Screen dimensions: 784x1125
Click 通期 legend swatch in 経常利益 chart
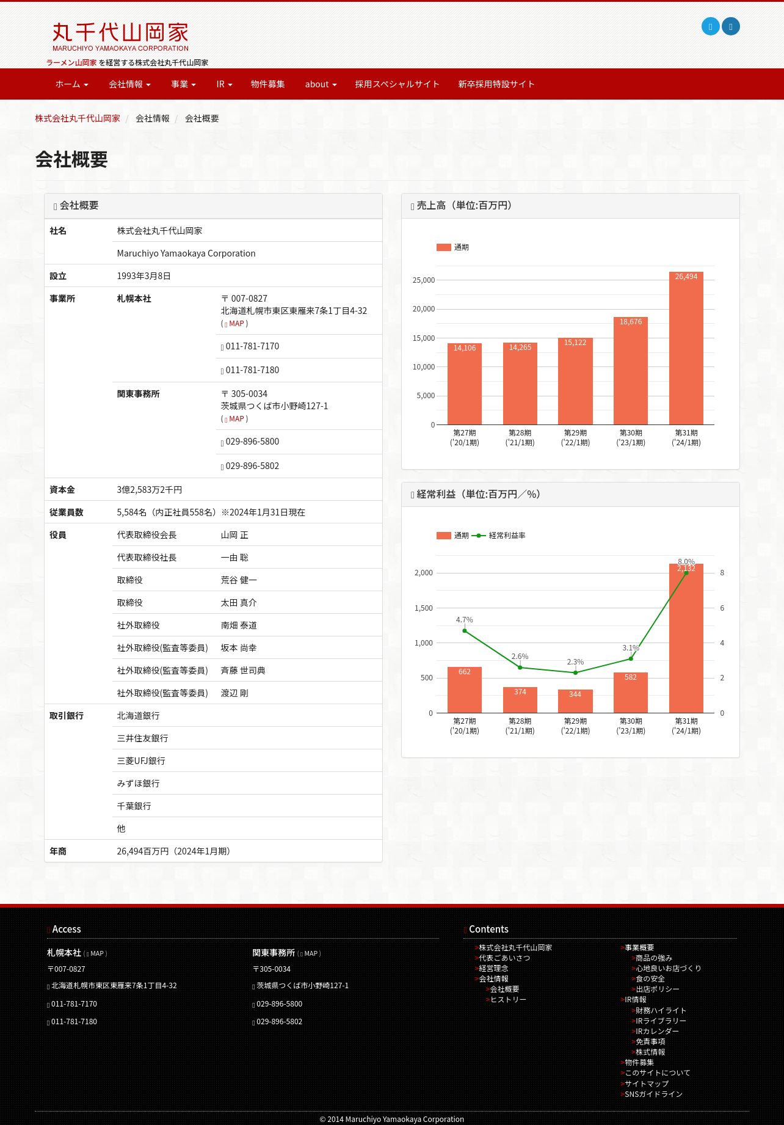click(x=444, y=536)
